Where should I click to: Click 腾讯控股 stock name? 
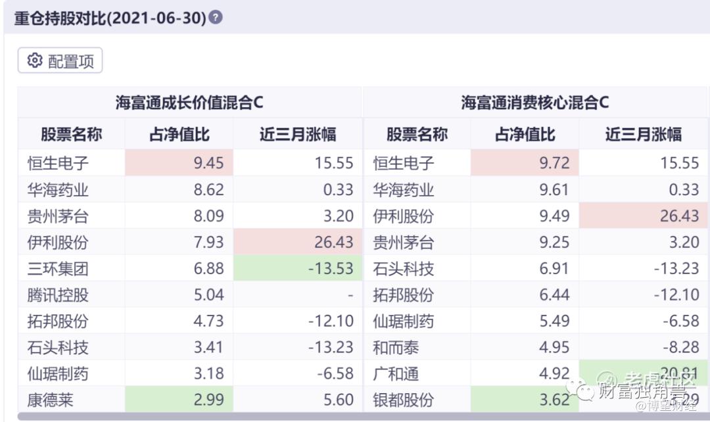[x=58, y=294]
